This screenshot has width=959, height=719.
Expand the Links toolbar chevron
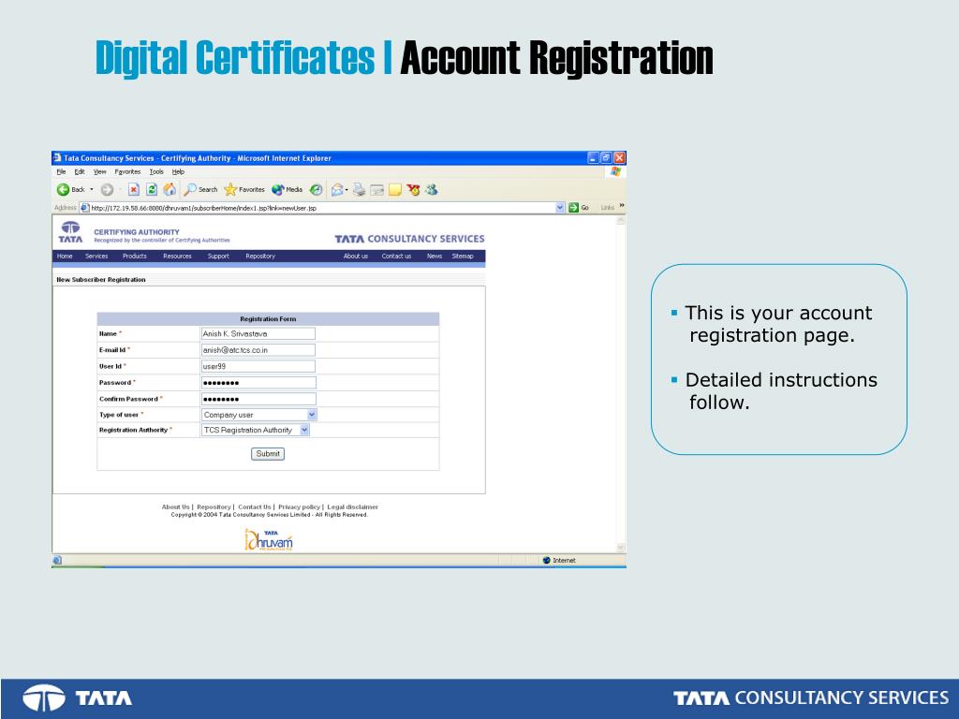pyautogui.click(x=622, y=205)
